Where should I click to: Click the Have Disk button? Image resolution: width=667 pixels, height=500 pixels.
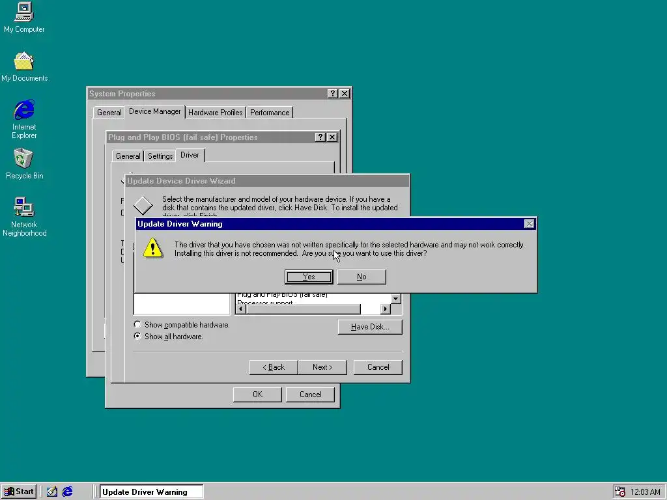370,327
